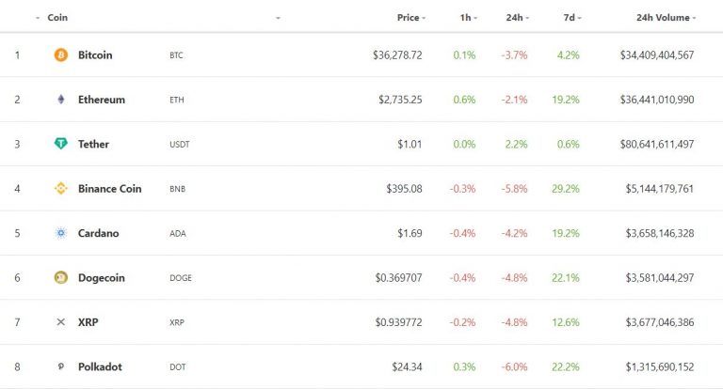Click the Bitcoin orange logo icon
Screen dimensions: 723x389
coord(61,55)
